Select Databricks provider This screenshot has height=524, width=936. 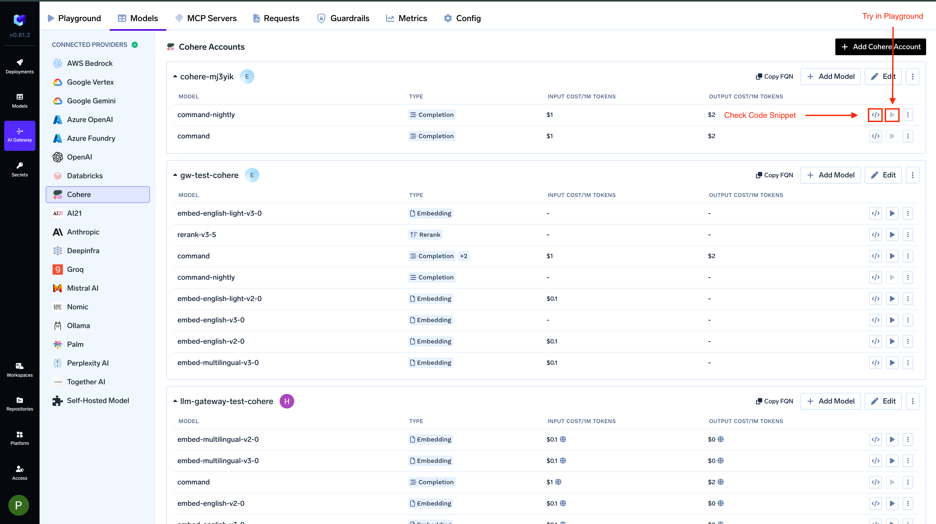coord(97,176)
